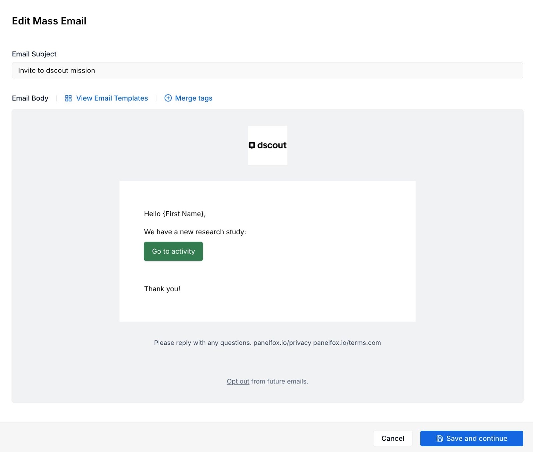The image size is (533, 452).
Task: Cancel editing the mass email
Action: (392, 438)
